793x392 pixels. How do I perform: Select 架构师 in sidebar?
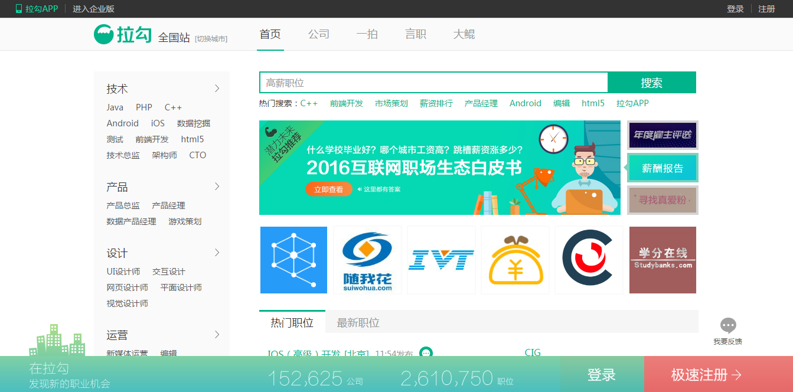[x=165, y=155]
